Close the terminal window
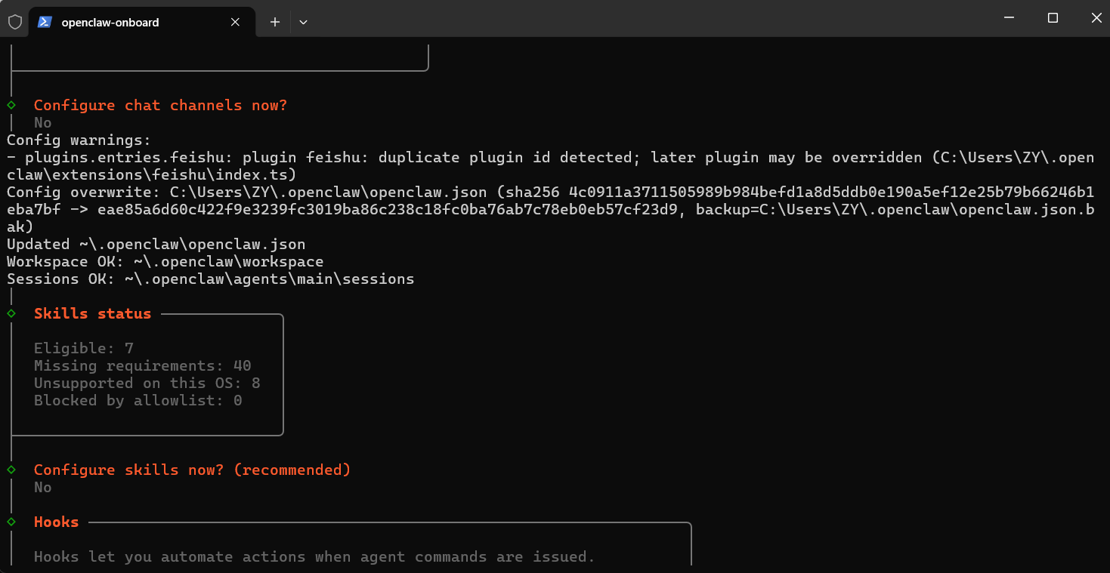Image resolution: width=1110 pixels, height=573 pixels. 1096,18
